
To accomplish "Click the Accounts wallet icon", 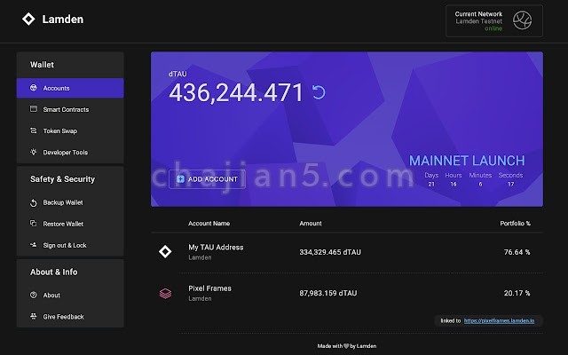I will coord(34,88).
